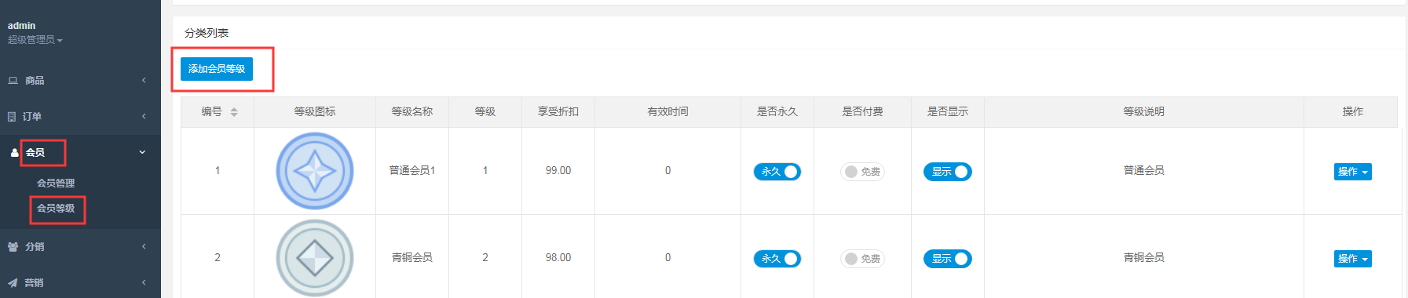Open the 普通会员1 blue star badge image

pyautogui.click(x=315, y=171)
